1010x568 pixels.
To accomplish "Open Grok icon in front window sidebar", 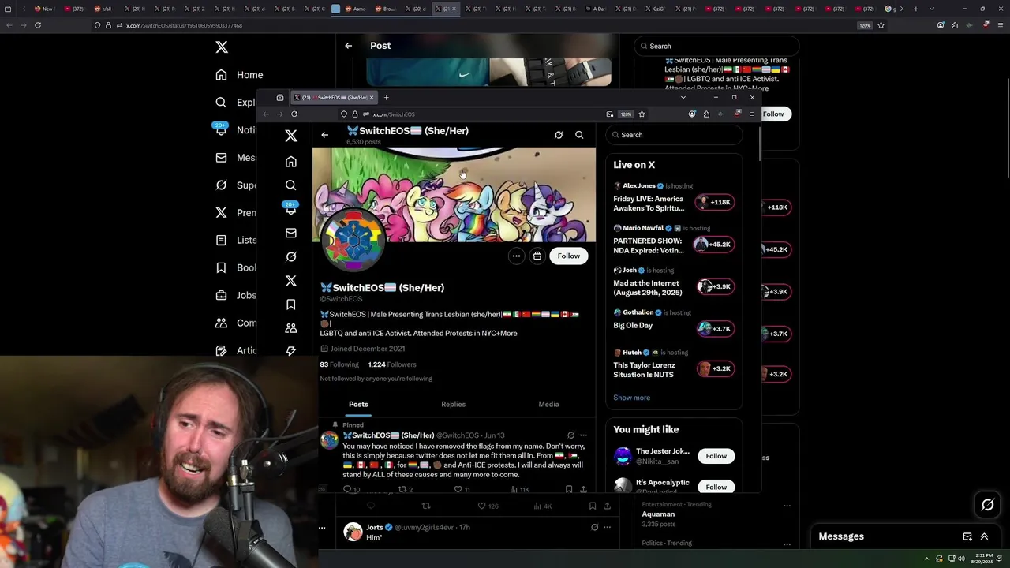I will (x=291, y=256).
